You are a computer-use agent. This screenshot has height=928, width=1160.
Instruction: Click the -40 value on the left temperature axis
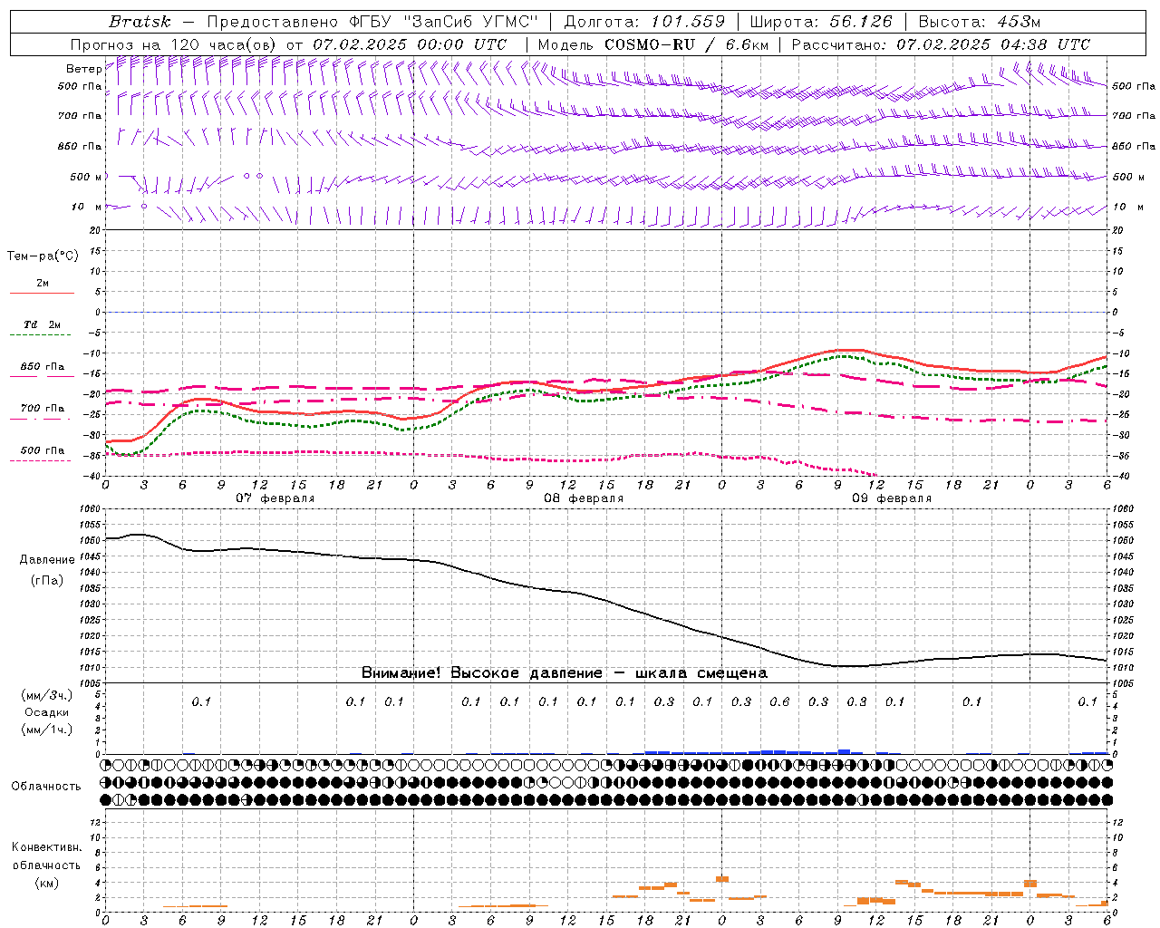coord(93,476)
